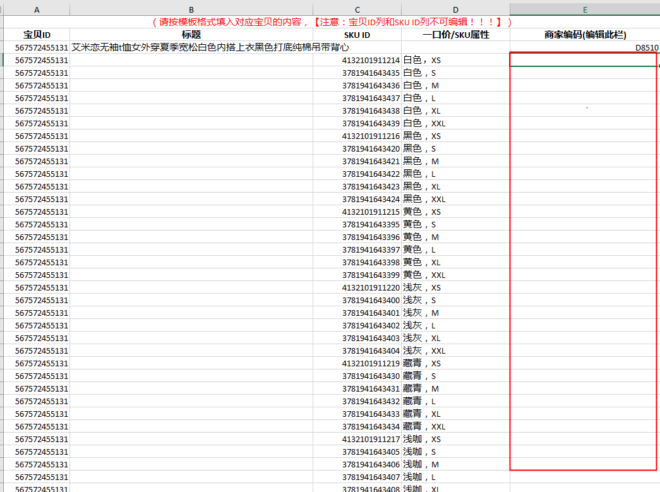The height and width of the screenshot is (492, 660).
Task: Click the red instruction note row
Action: 332,22
